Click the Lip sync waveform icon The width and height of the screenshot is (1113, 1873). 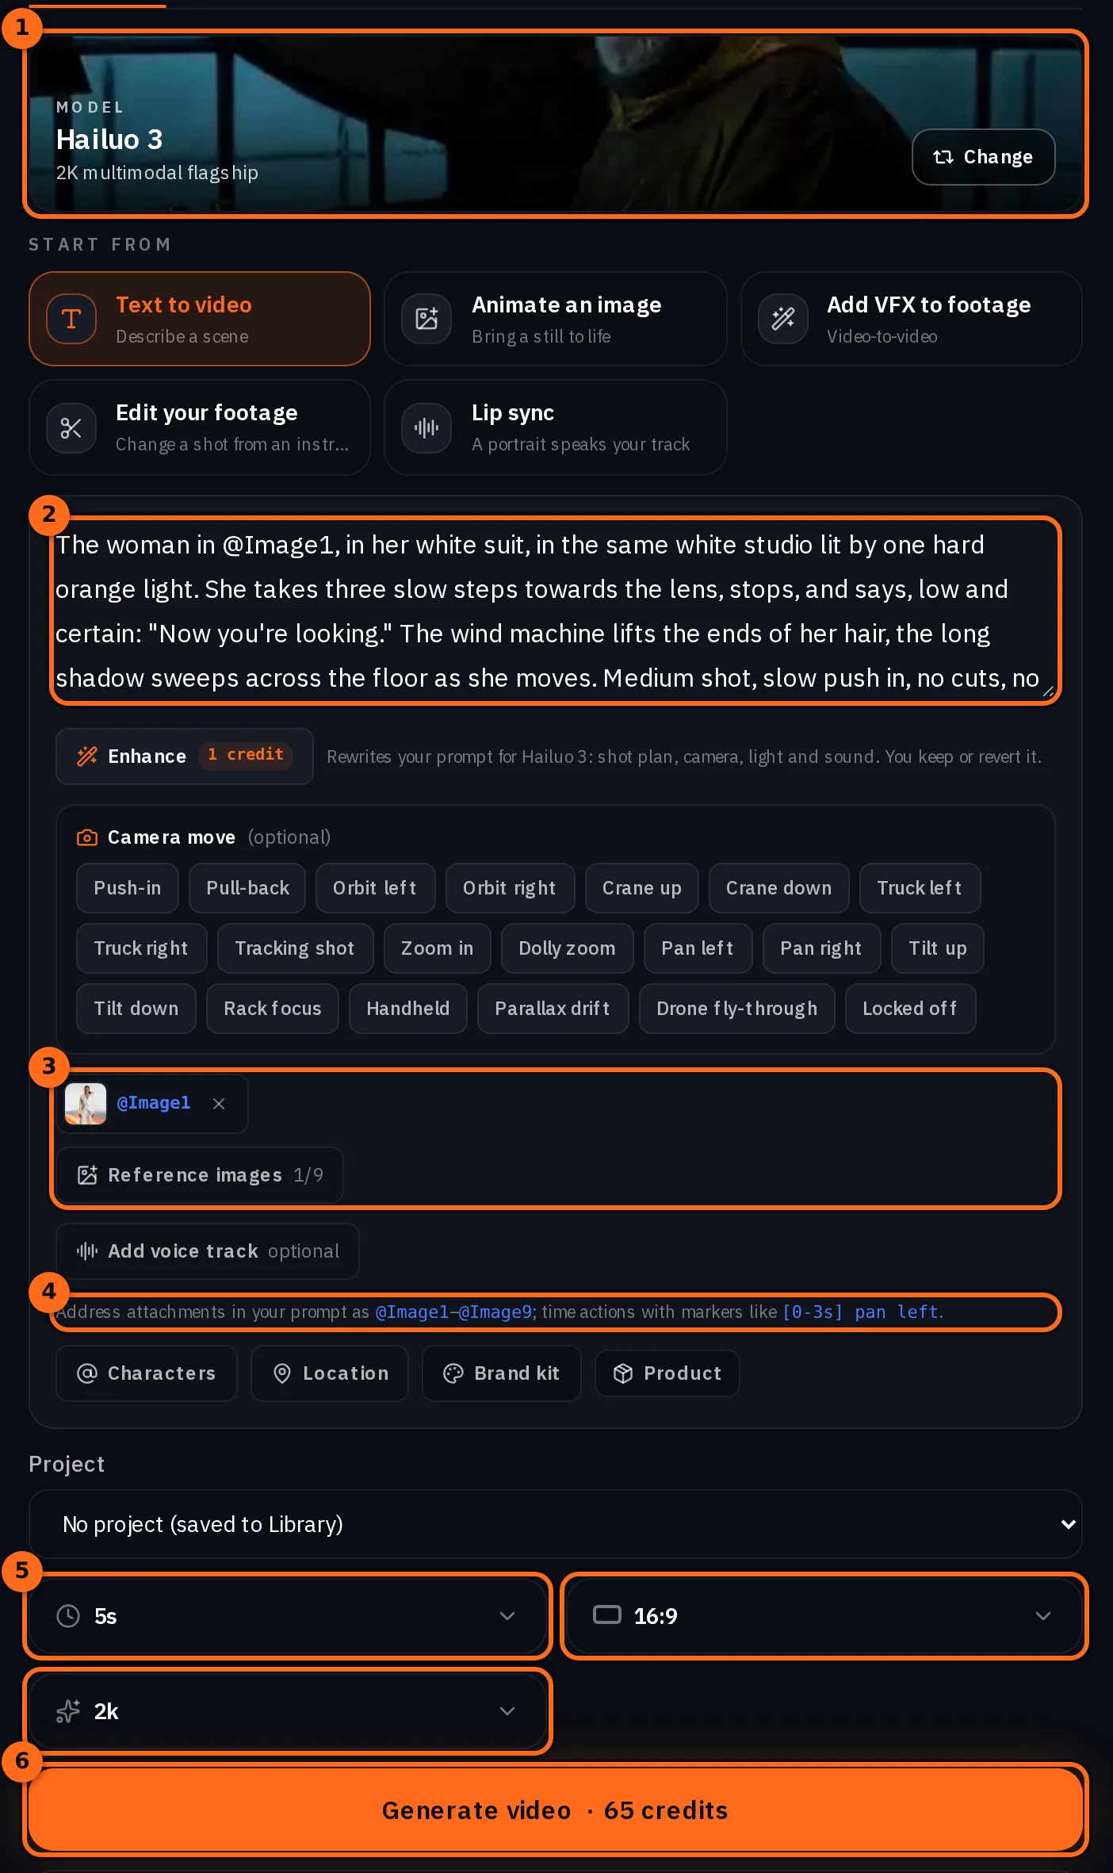point(426,428)
